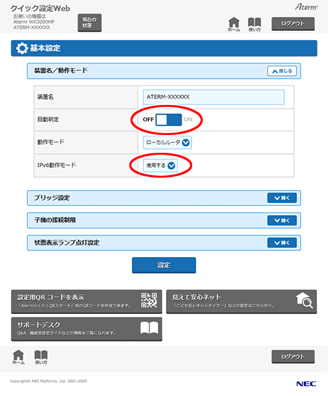The height and width of the screenshot is (396, 328).
Task: Open 設定用QRコードを表示 panel
Action: click(x=87, y=302)
